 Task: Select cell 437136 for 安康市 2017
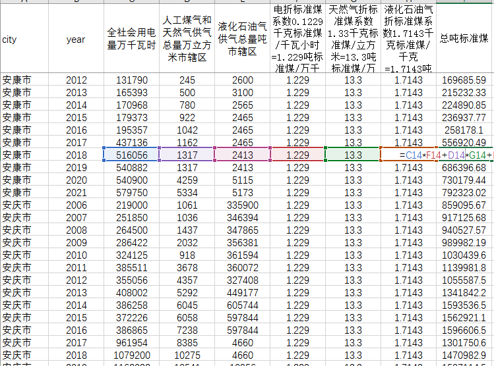132,142
